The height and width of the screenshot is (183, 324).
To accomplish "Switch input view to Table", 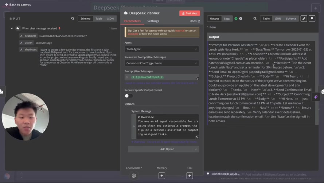I will (99, 19).
